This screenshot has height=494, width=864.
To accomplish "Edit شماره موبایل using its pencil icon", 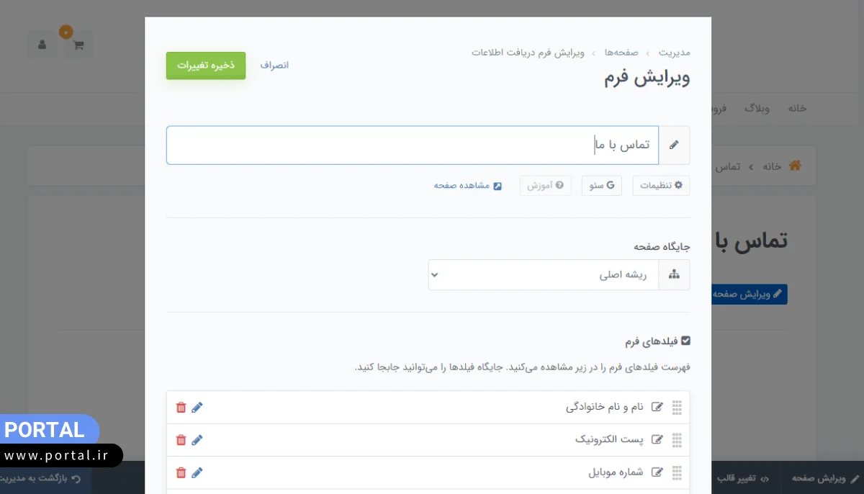I will pyautogui.click(x=197, y=472).
